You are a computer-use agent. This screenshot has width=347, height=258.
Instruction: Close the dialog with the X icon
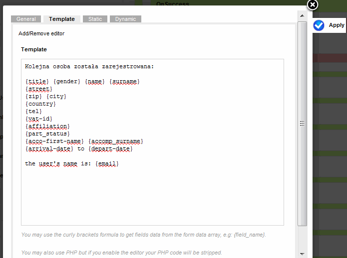[x=312, y=4]
